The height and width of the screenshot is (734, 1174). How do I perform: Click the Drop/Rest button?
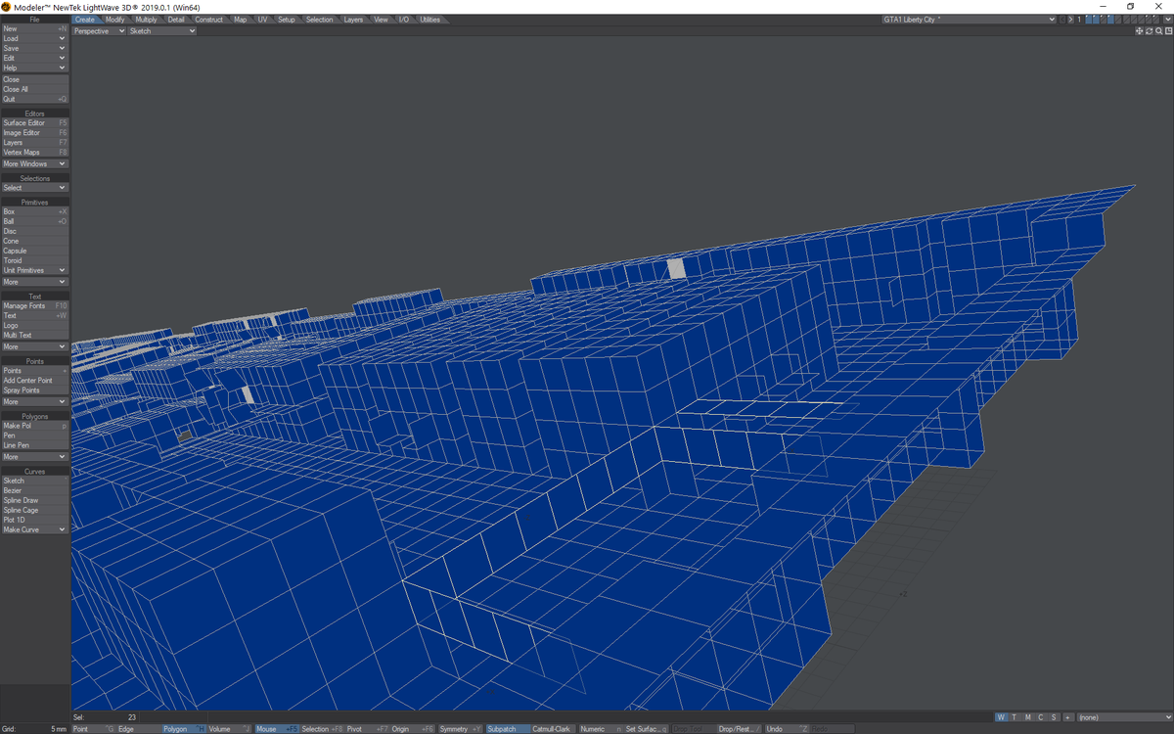tap(740, 729)
